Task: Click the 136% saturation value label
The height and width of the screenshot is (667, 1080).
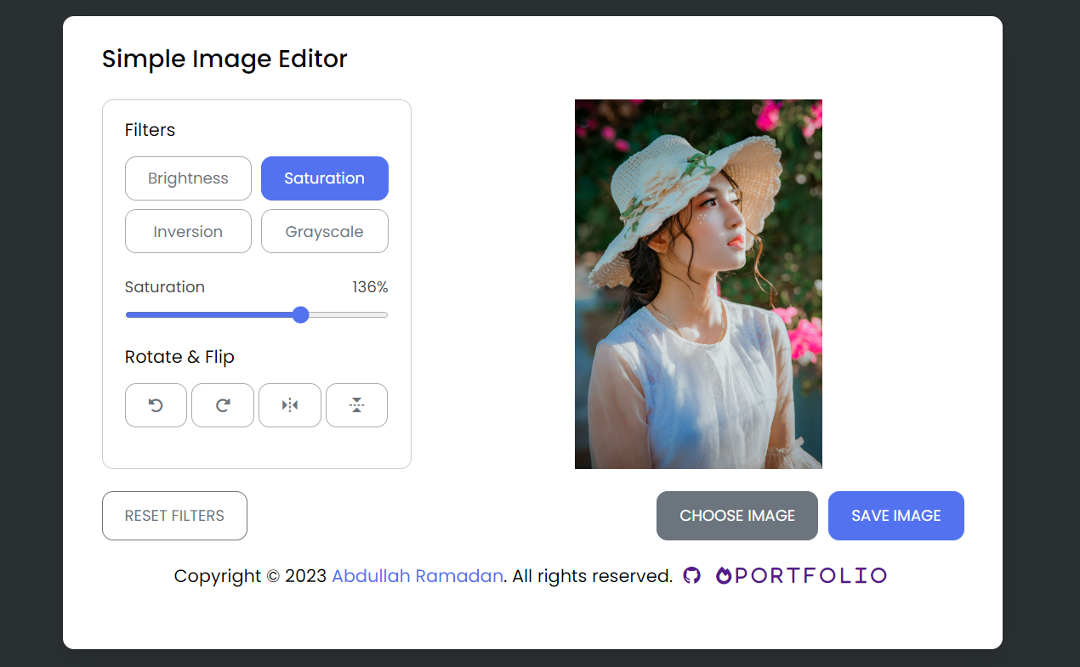Action: click(x=370, y=287)
